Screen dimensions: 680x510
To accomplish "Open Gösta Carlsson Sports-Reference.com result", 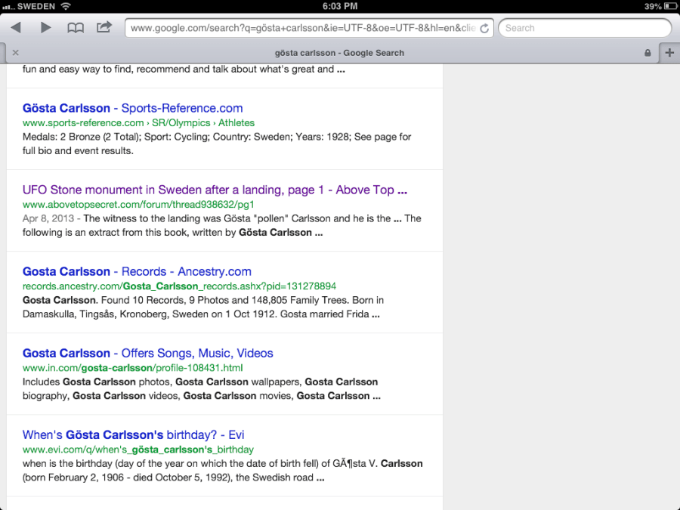I will pos(132,108).
